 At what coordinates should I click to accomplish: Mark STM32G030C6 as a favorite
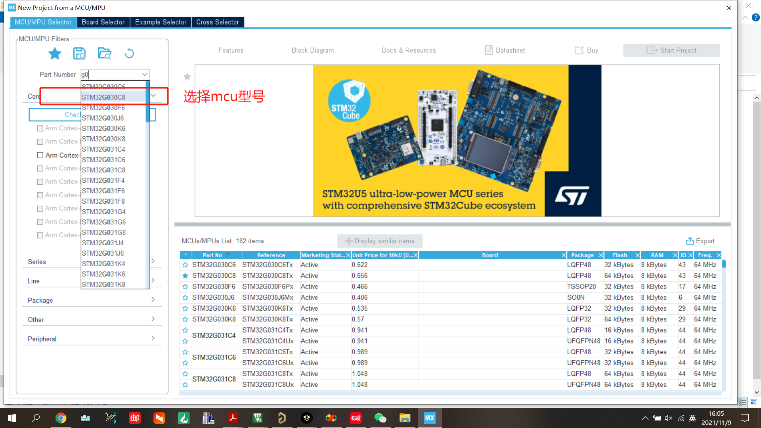[x=185, y=265]
